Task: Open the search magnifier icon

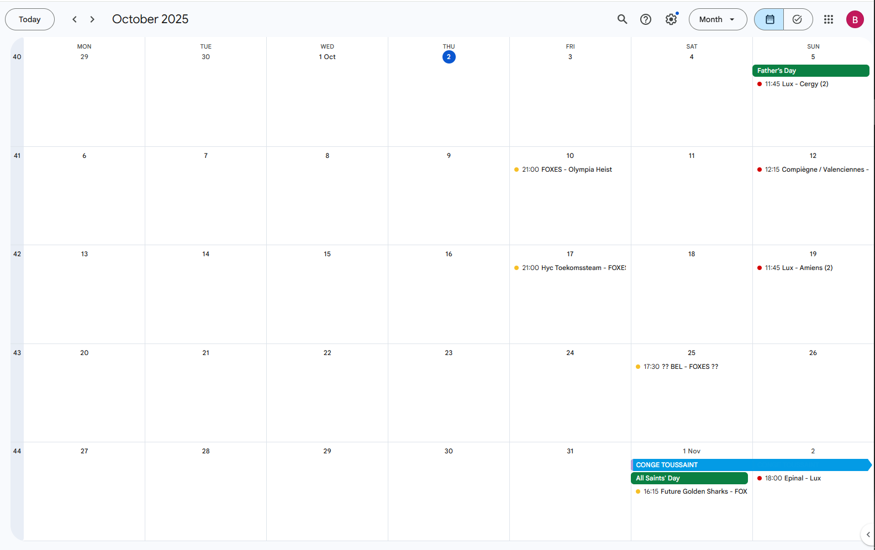Action: click(622, 19)
